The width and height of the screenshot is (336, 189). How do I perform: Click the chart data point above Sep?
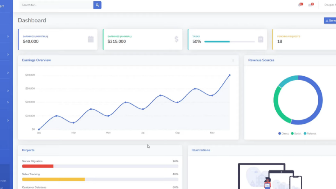click(178, 103)
